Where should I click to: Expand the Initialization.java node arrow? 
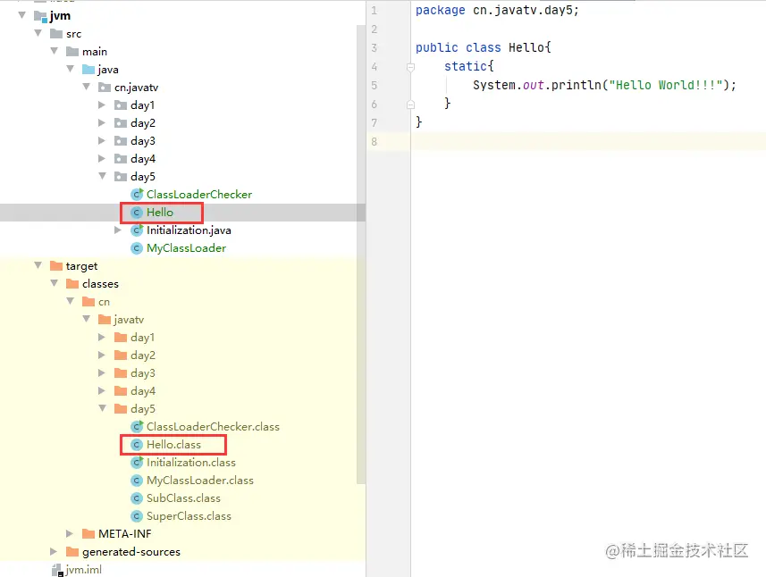click(x=118, y=230)
